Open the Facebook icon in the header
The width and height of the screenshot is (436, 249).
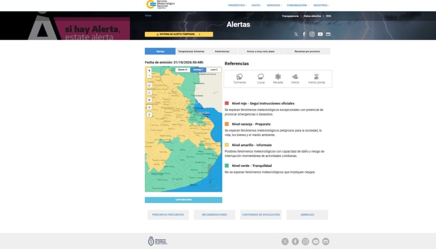pyautogui.click(x=304, y=34)
